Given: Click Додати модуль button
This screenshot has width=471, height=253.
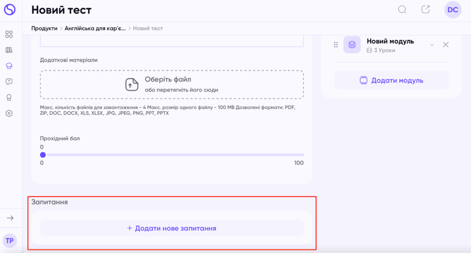Looking at the screenshot, I should click(391, 80).
